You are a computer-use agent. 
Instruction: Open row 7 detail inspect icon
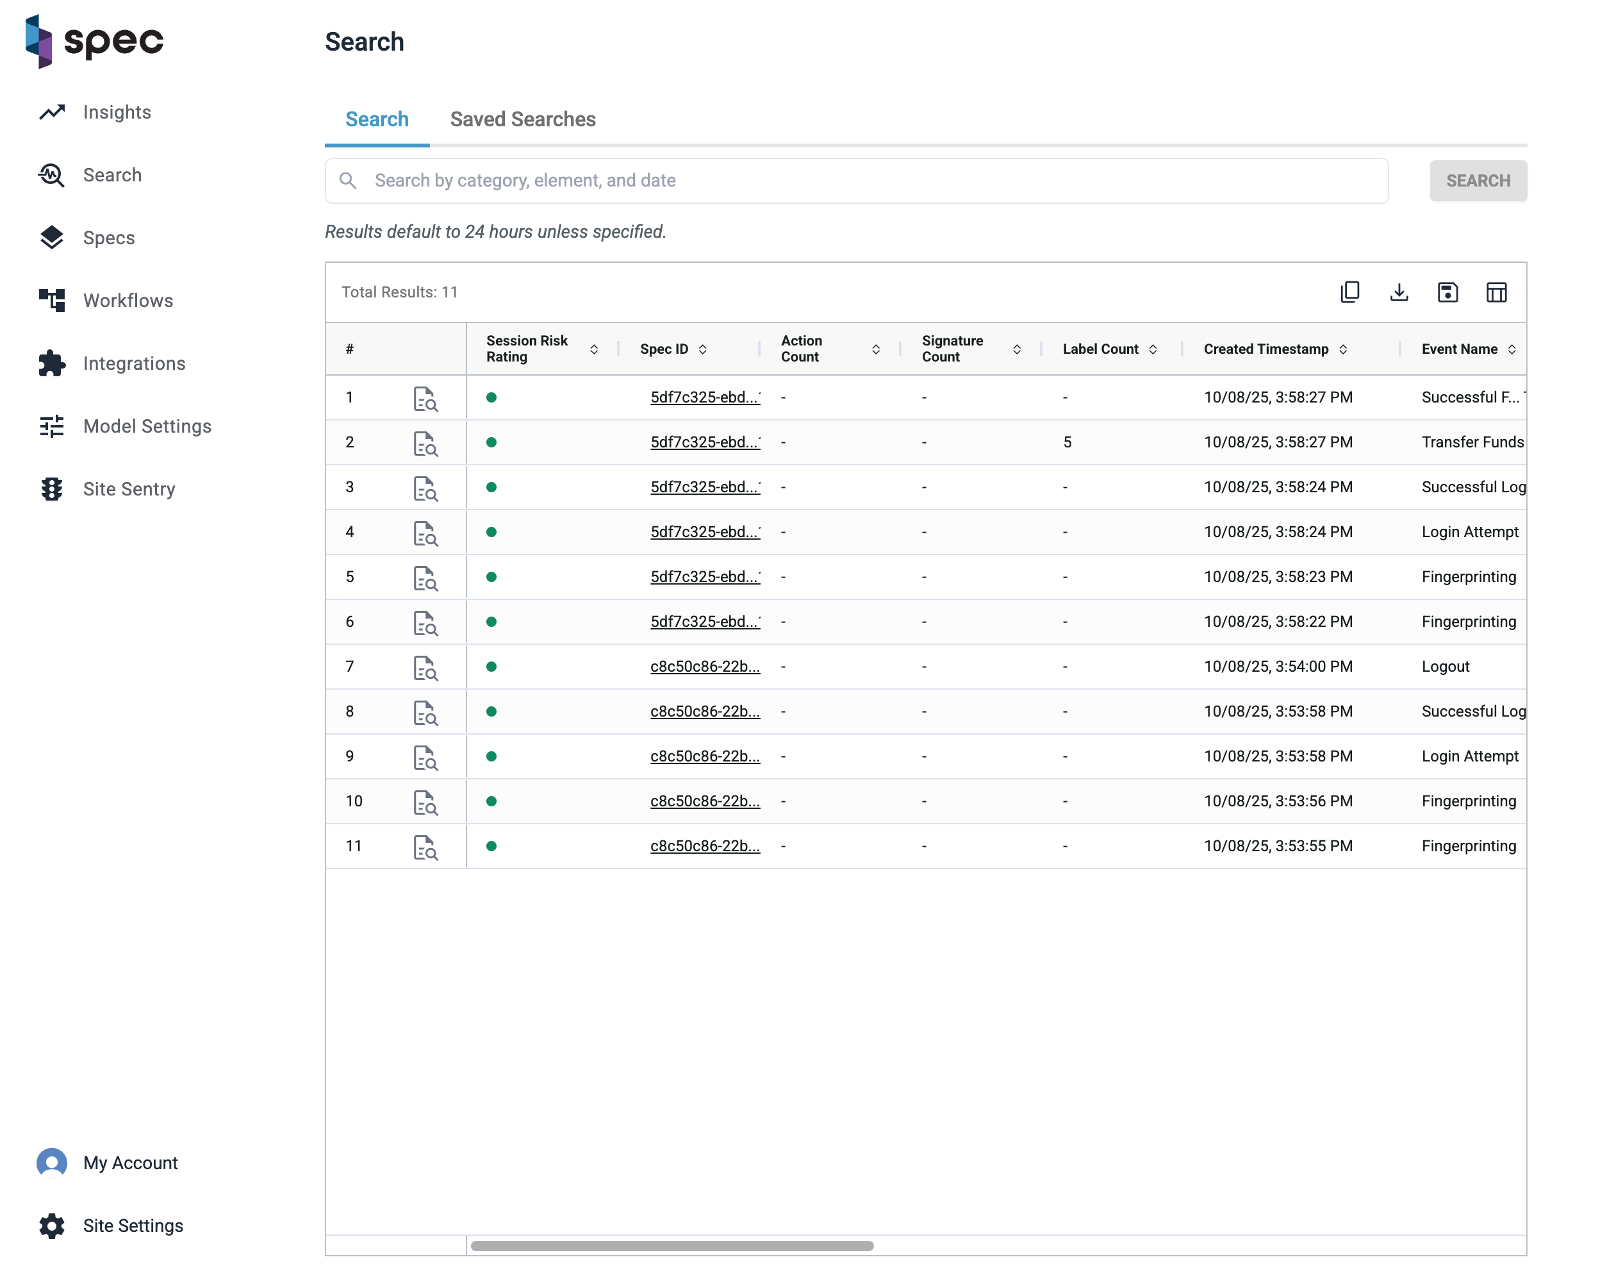click(425, 667)
